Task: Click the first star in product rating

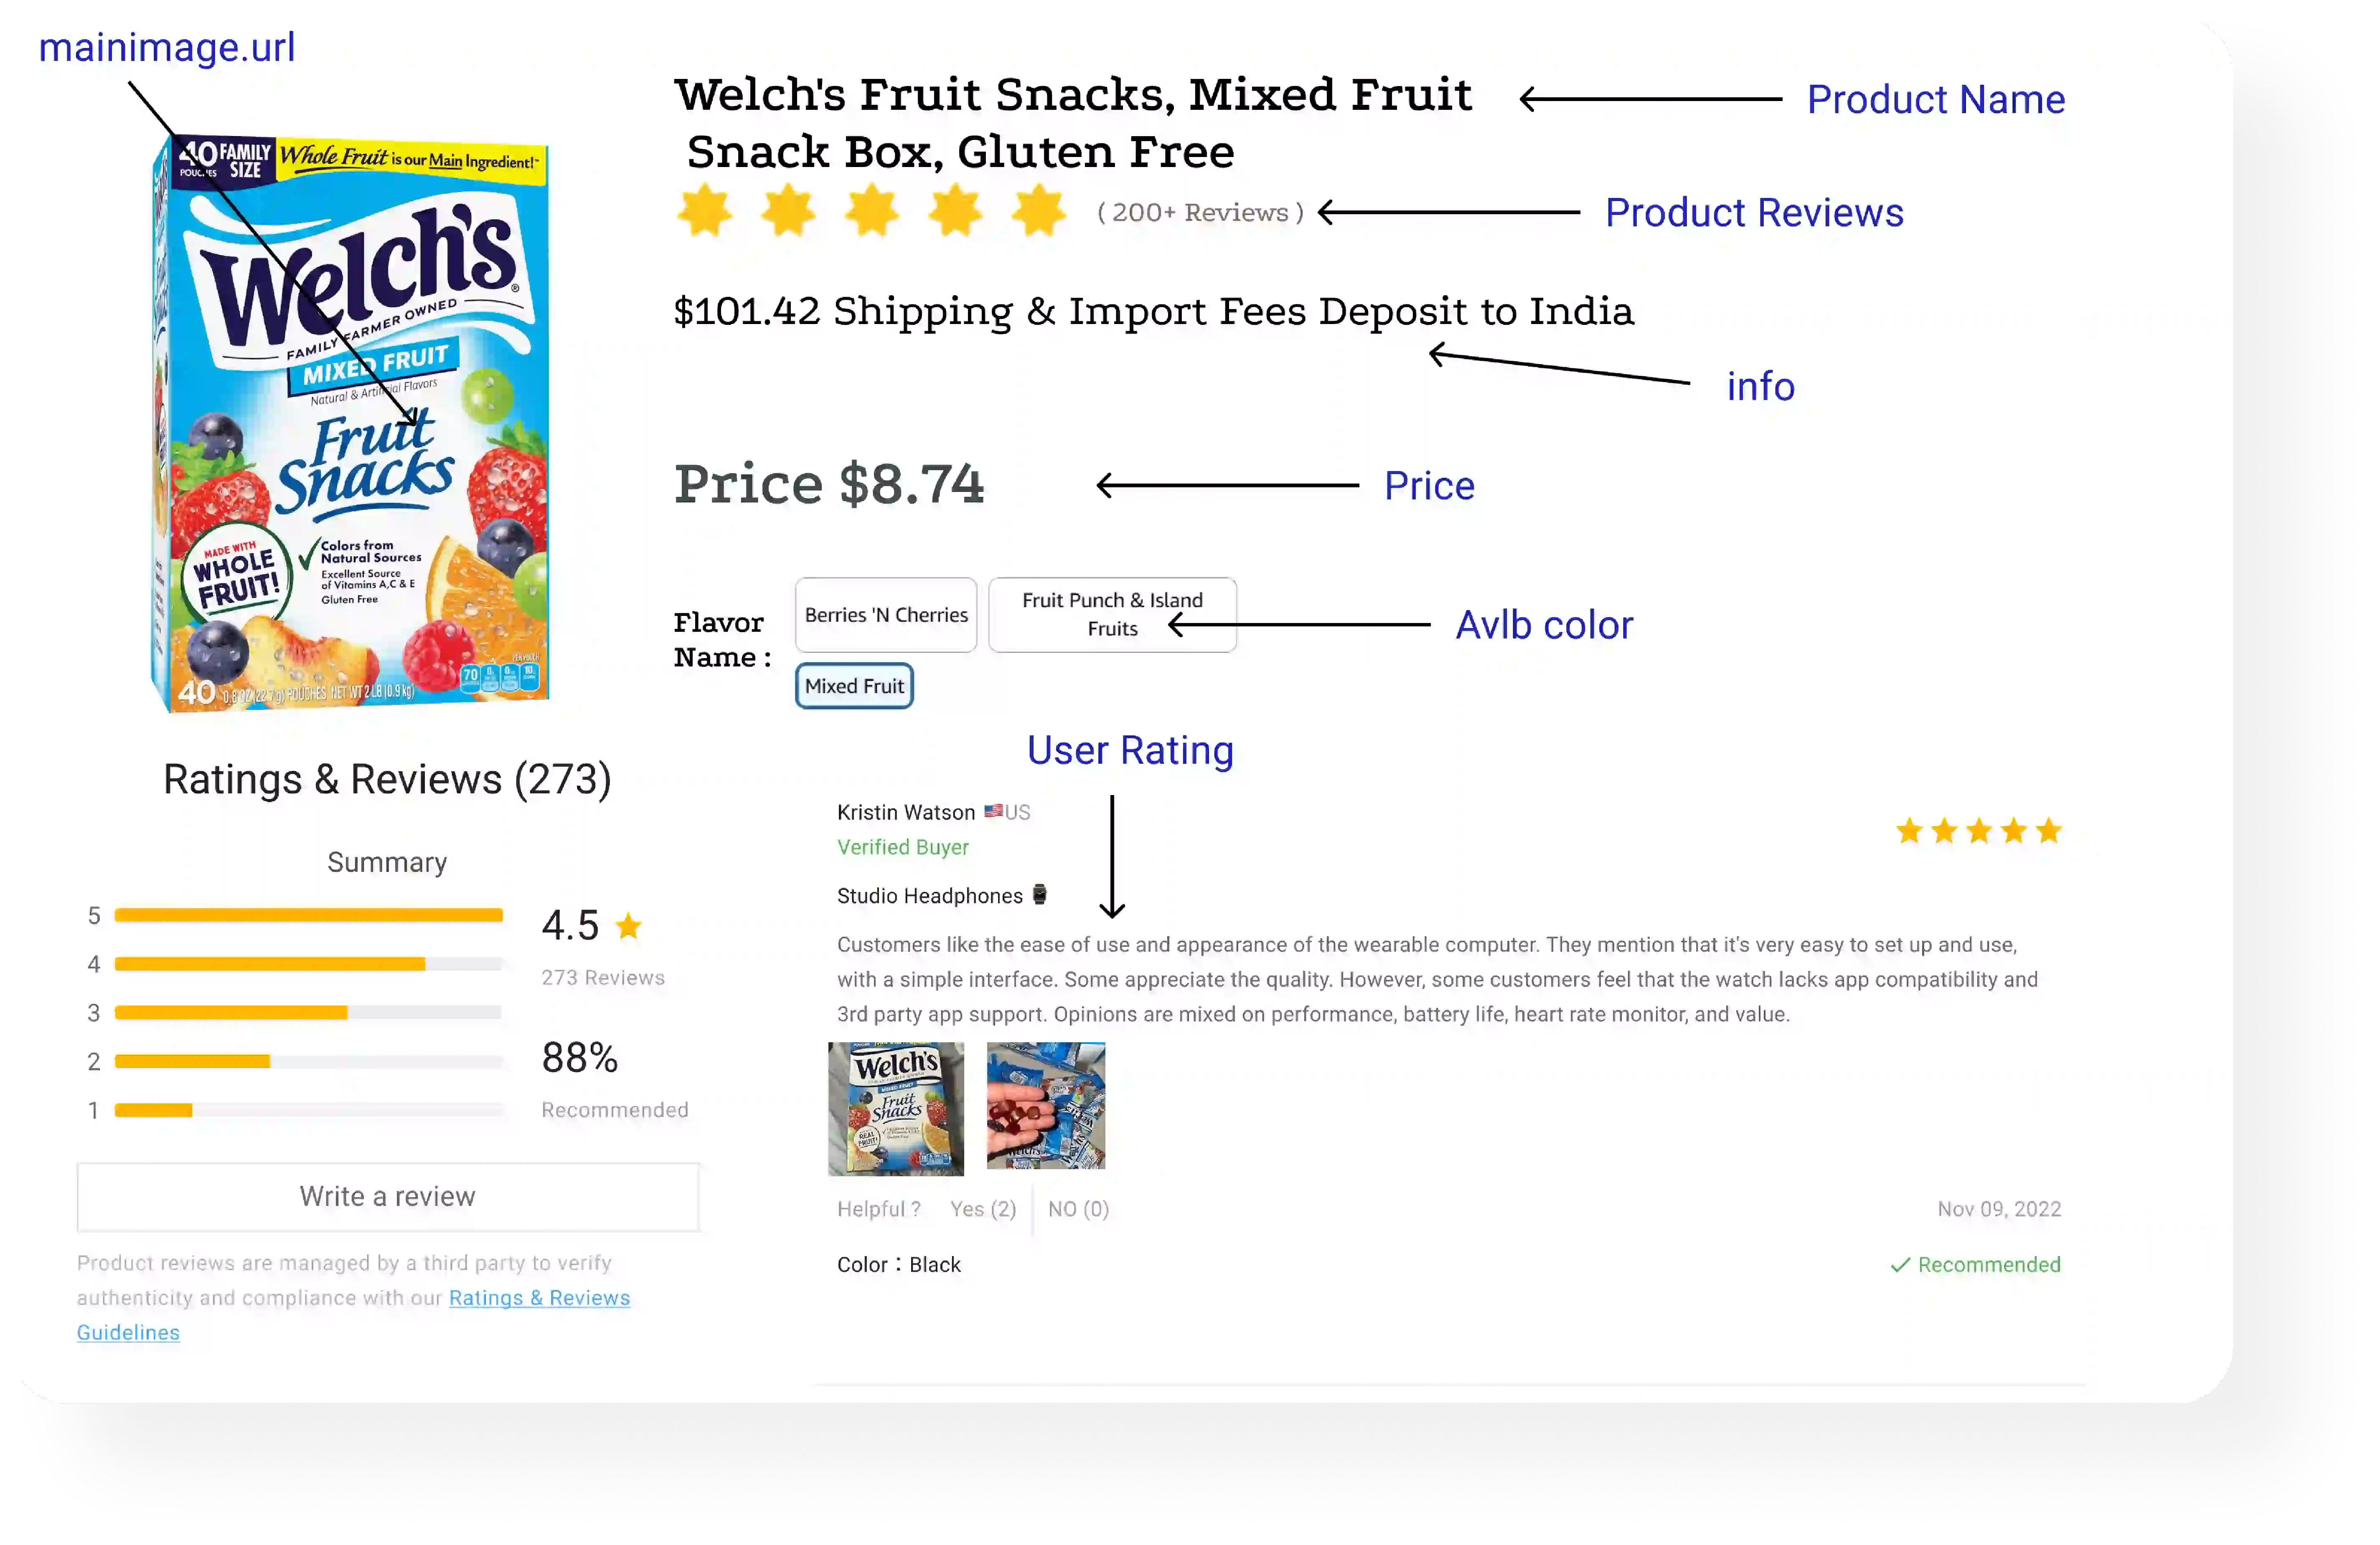Action: [x=705, y=211]
